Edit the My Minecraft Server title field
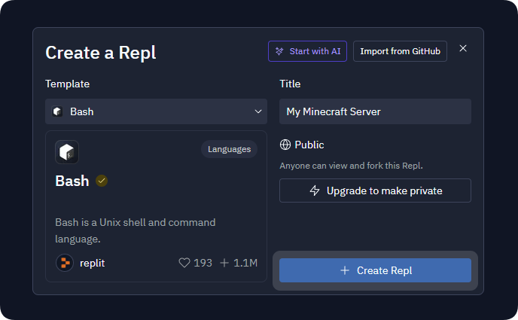This screenshot has height=320, width=518. pyautogui.click(x=375, y=111)
